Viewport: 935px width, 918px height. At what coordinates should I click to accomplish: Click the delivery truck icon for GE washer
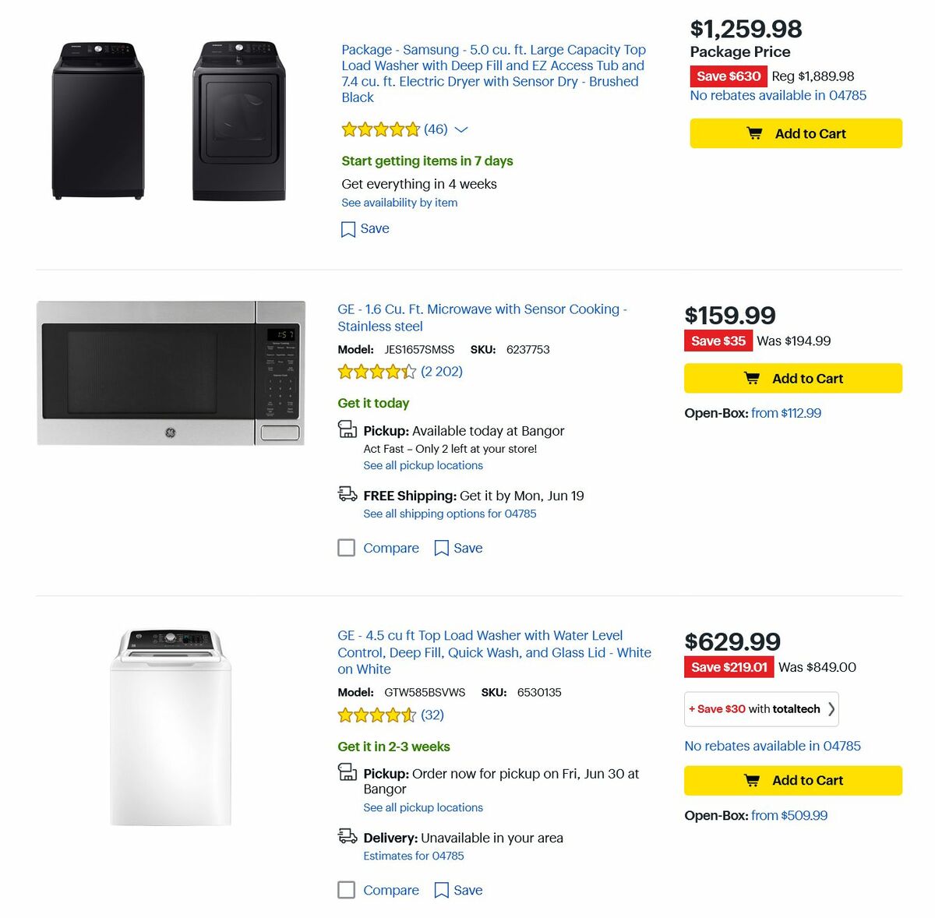[x=347, y=838]
